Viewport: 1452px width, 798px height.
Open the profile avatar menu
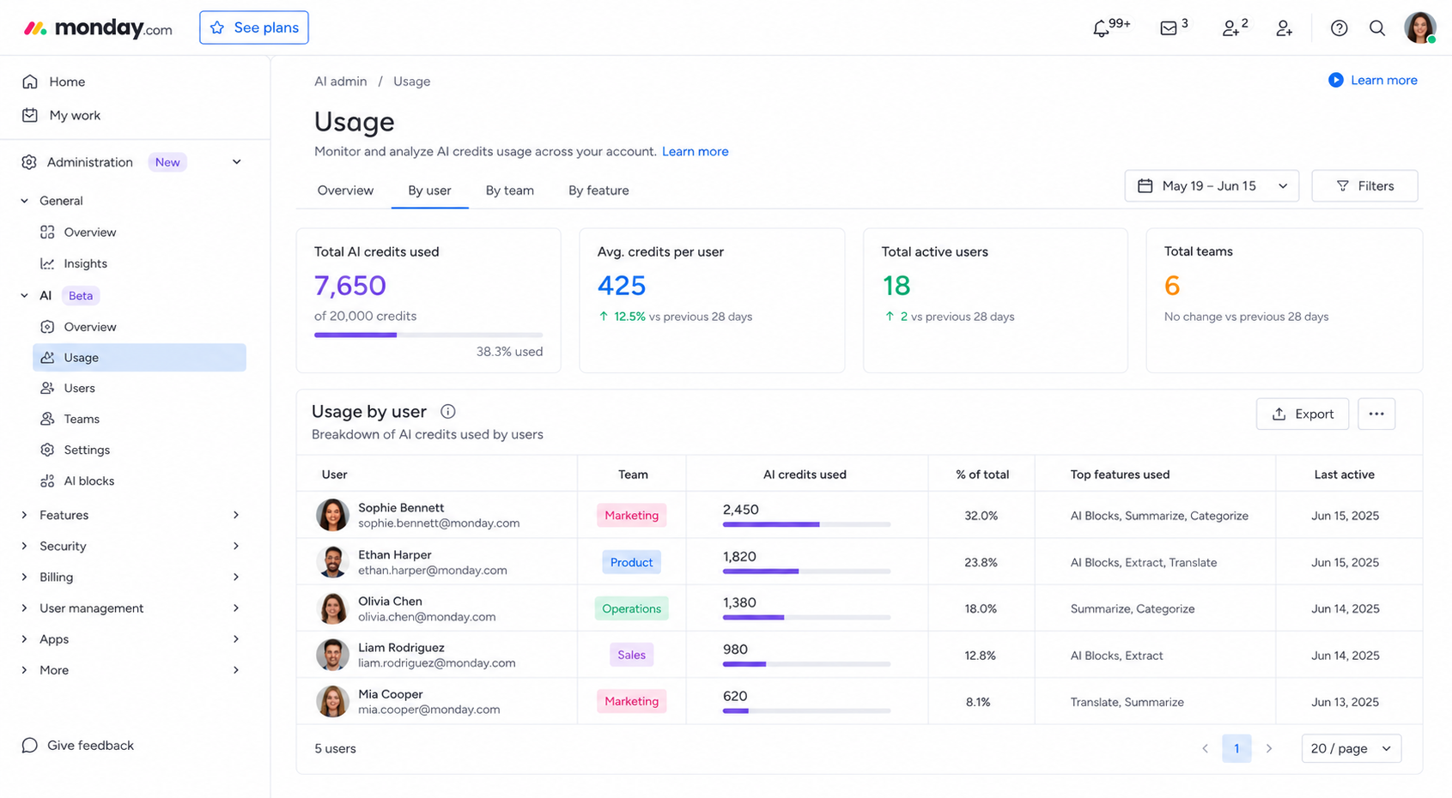(1420, 27)
